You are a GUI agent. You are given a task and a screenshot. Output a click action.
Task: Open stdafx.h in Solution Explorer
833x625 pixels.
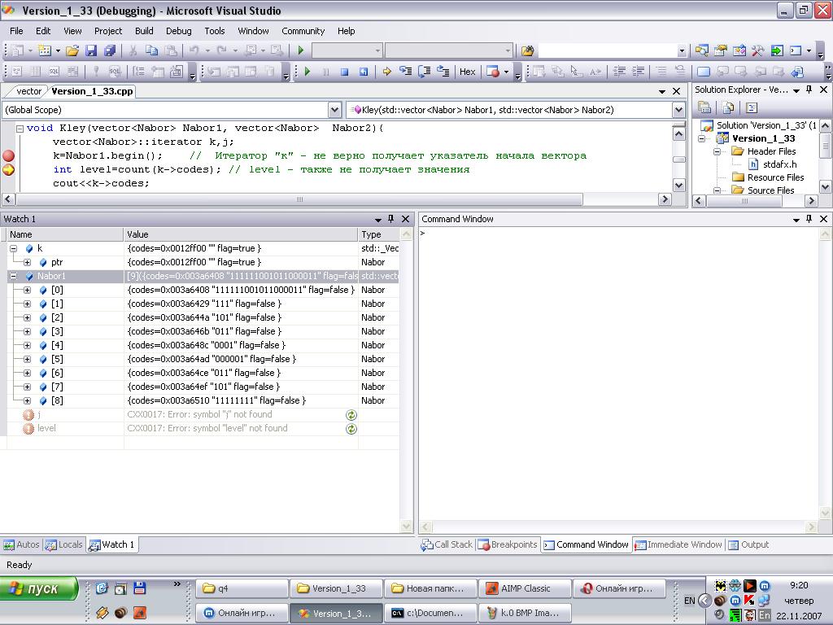778,164
